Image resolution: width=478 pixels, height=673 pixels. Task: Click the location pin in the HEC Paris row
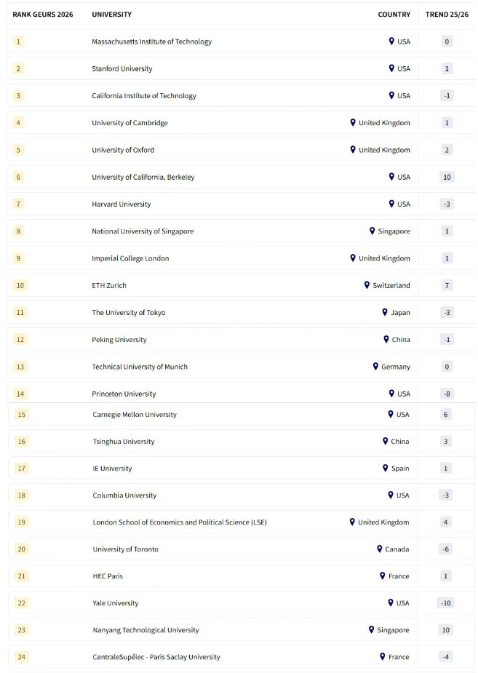pos(383,576)
